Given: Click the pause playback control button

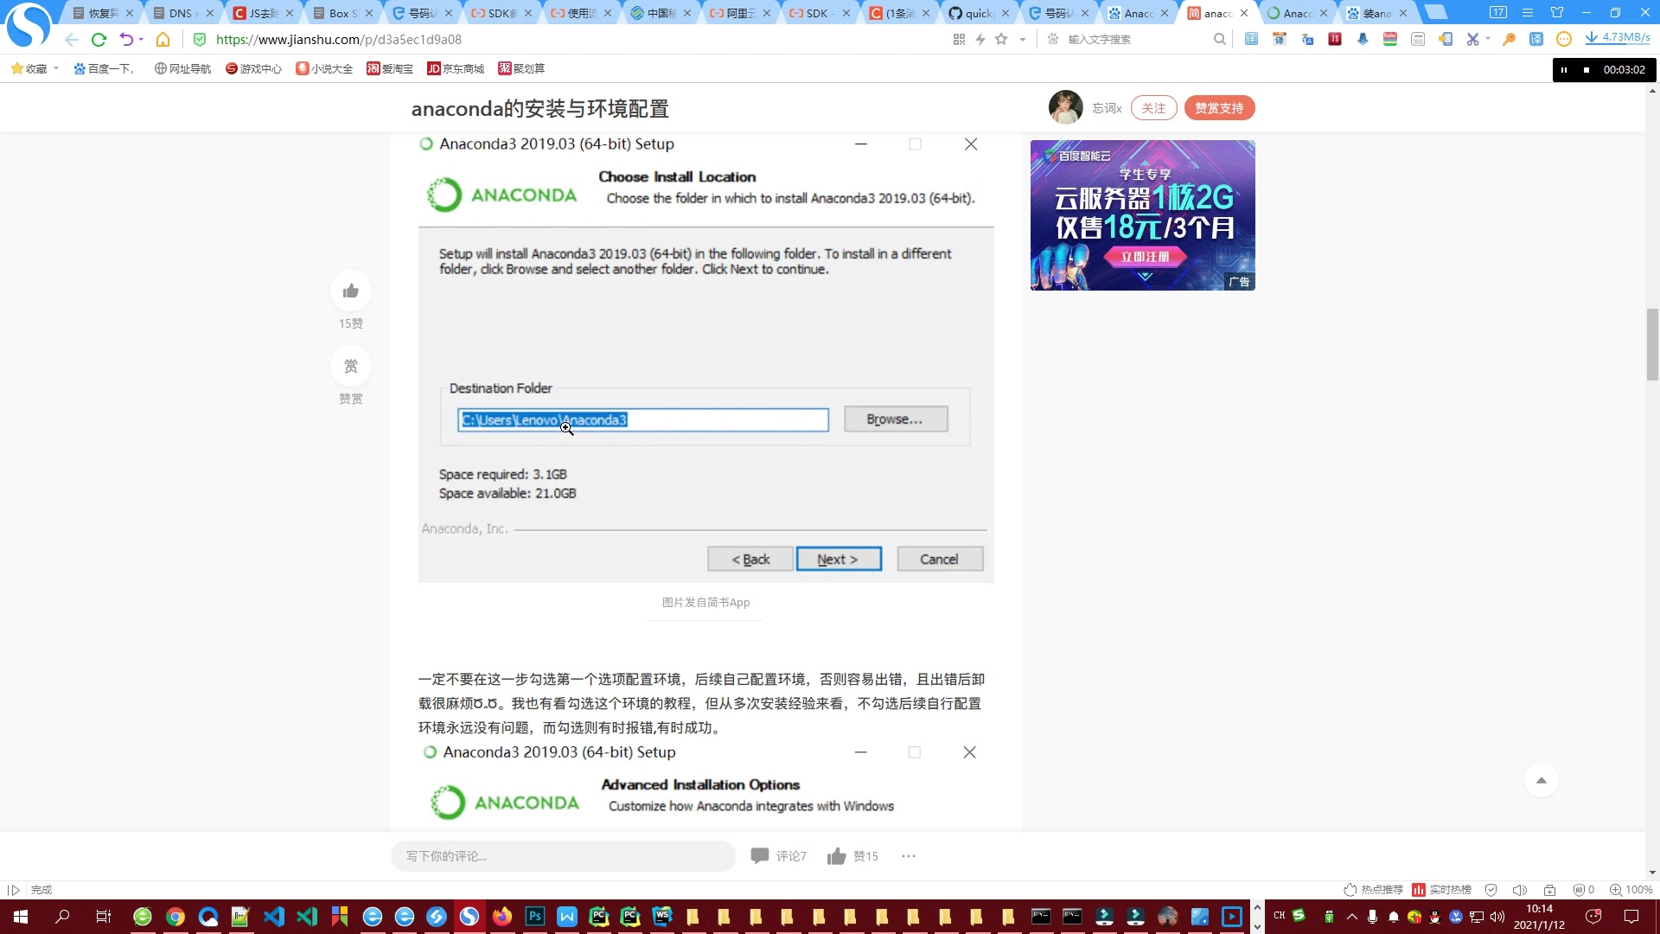Looking at the screenshot, I should pos(1564,69).
